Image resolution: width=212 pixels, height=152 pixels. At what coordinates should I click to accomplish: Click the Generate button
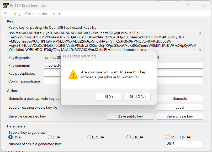pos(180,98)
